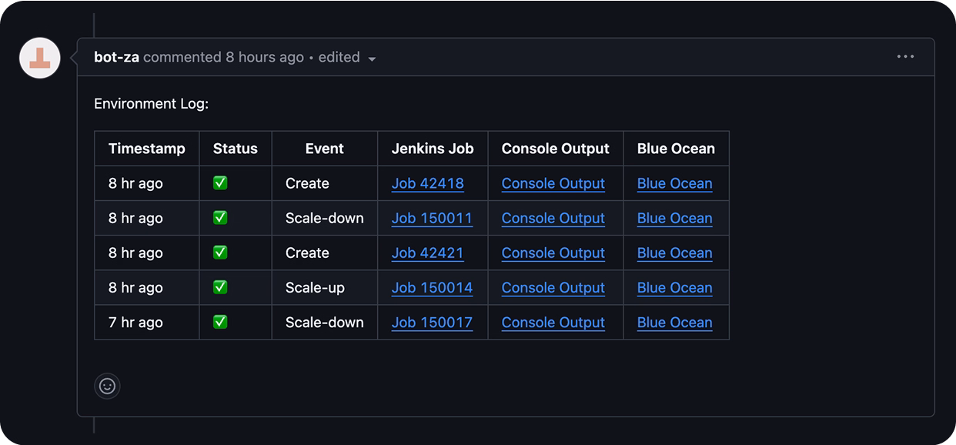956x445 pixels.
Task: Open the '8 hours ago' comment timestamp
Action: (265, 57)
